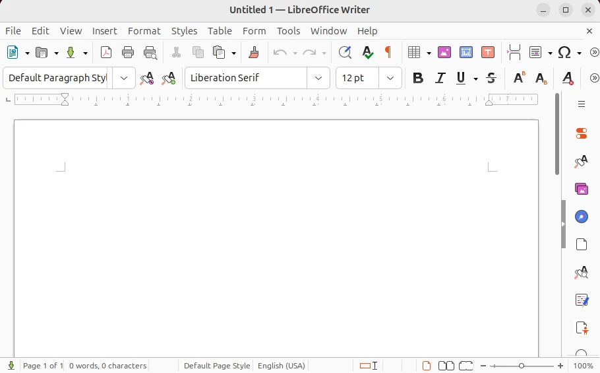
Task: Export document as PDF
Action: (106, 53)
